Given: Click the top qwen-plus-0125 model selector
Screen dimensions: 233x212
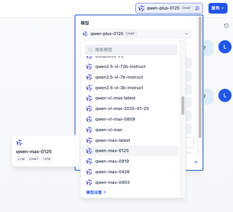Looking at the screenshot, I should click(169, 8).
